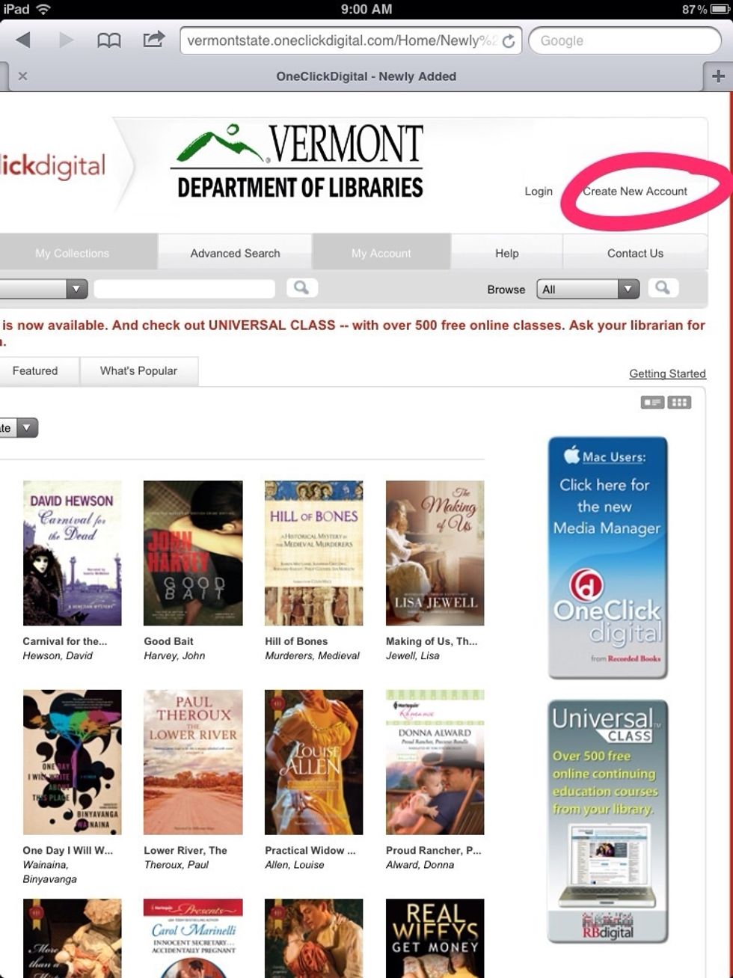Switch to grid view icon
This screenshot has width=733, height=978.
(679, 403)
